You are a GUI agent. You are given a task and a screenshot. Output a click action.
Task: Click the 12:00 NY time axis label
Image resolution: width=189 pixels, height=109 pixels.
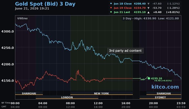point(98,103)
